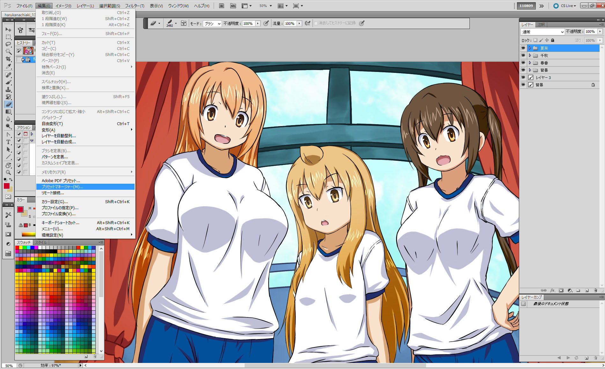Select the Blur droplet tool

tap(8, 119)
